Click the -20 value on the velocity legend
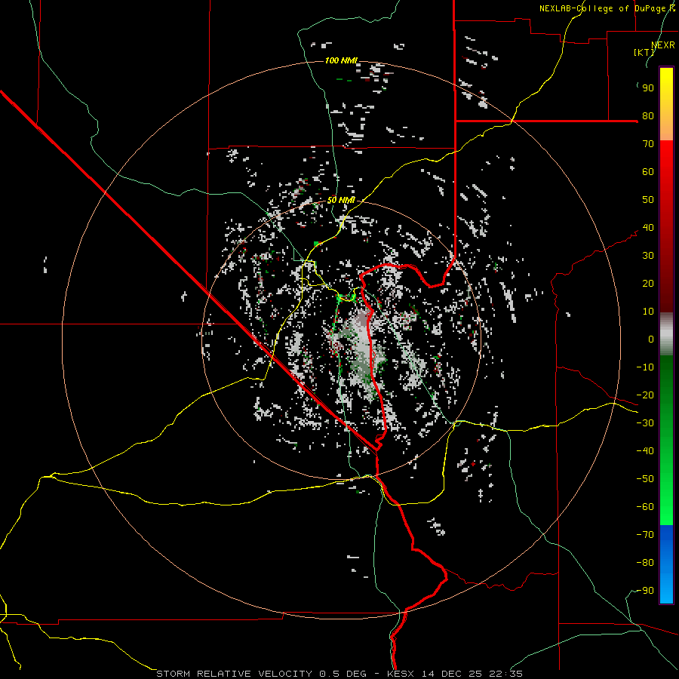679x679 pixels. (x=645, y=395)
